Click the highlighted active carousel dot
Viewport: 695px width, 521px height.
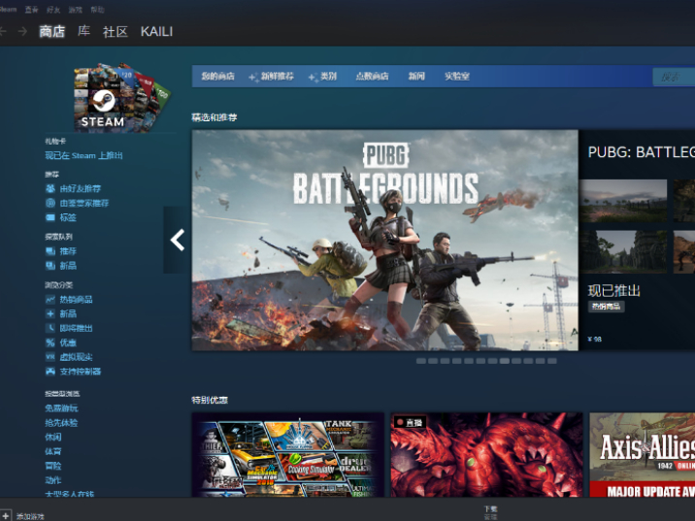(505, 361)
